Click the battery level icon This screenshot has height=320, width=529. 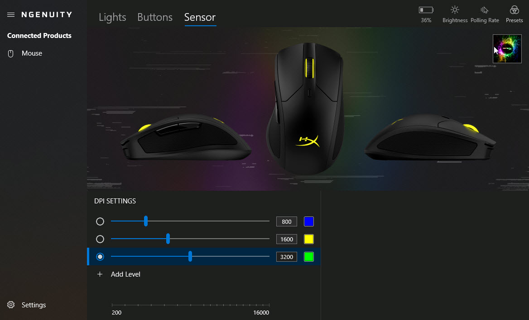426,10
